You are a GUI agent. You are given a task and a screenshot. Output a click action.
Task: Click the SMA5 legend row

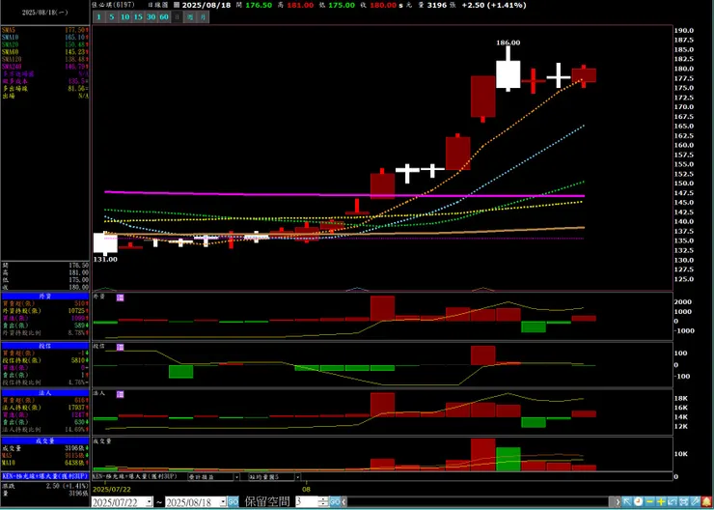[x=45, y=29]
